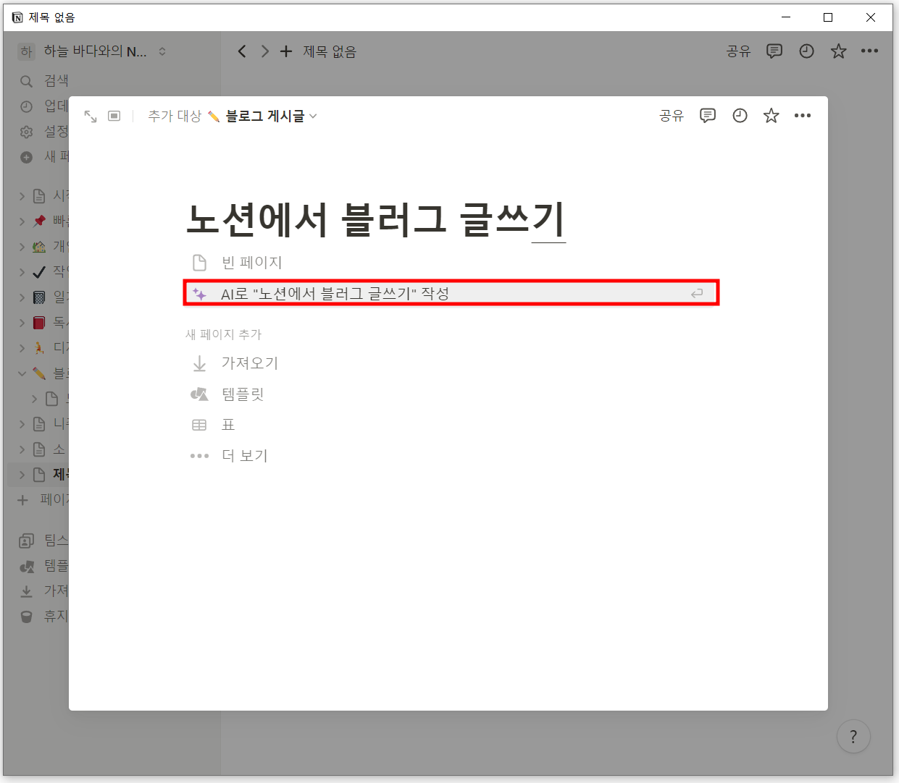This screenshot has width=899, height=783.
Task: Click the sidebar new page plus-circle icon
Action: [27, 157]
